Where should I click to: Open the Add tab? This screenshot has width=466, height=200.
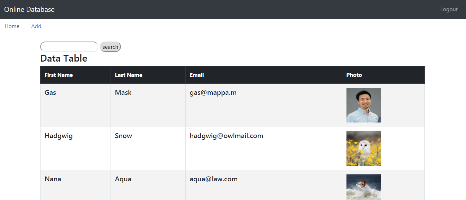tap(36, 26)
